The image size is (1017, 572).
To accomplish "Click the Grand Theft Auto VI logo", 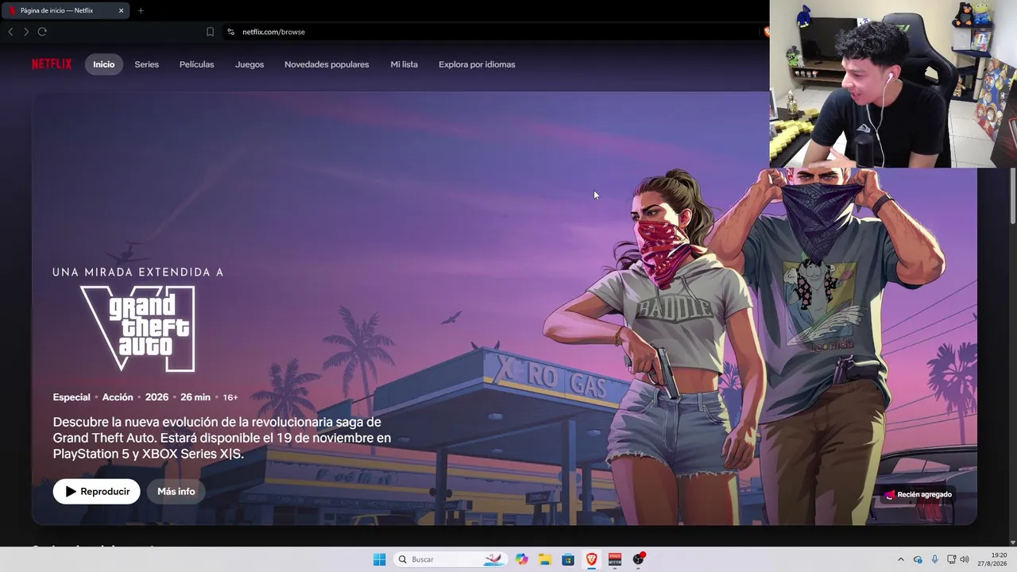I will pyautogui.click(x=137, y=328).
